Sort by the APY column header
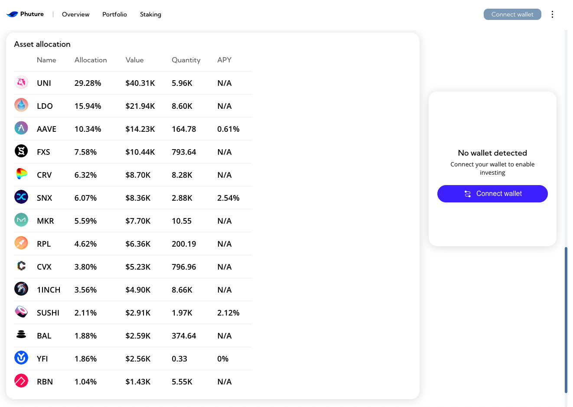Image resolution: width=573 pixels, height=407 pixels. point(225,60)
